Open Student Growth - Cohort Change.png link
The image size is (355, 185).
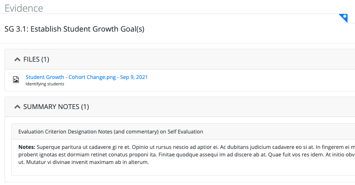coord(71,77)
